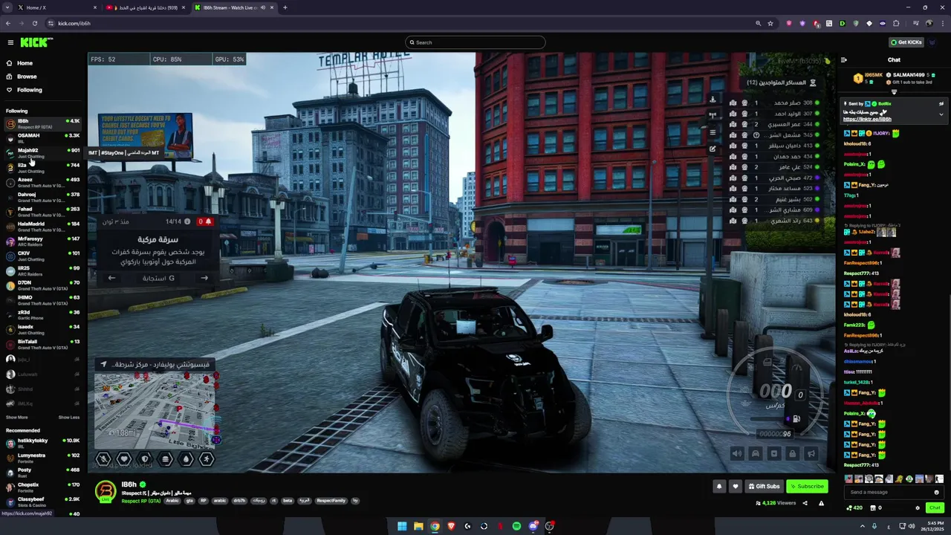
Task: Mute the tab via speaker icon on Kick tab
Action: (x=262, y=7)
